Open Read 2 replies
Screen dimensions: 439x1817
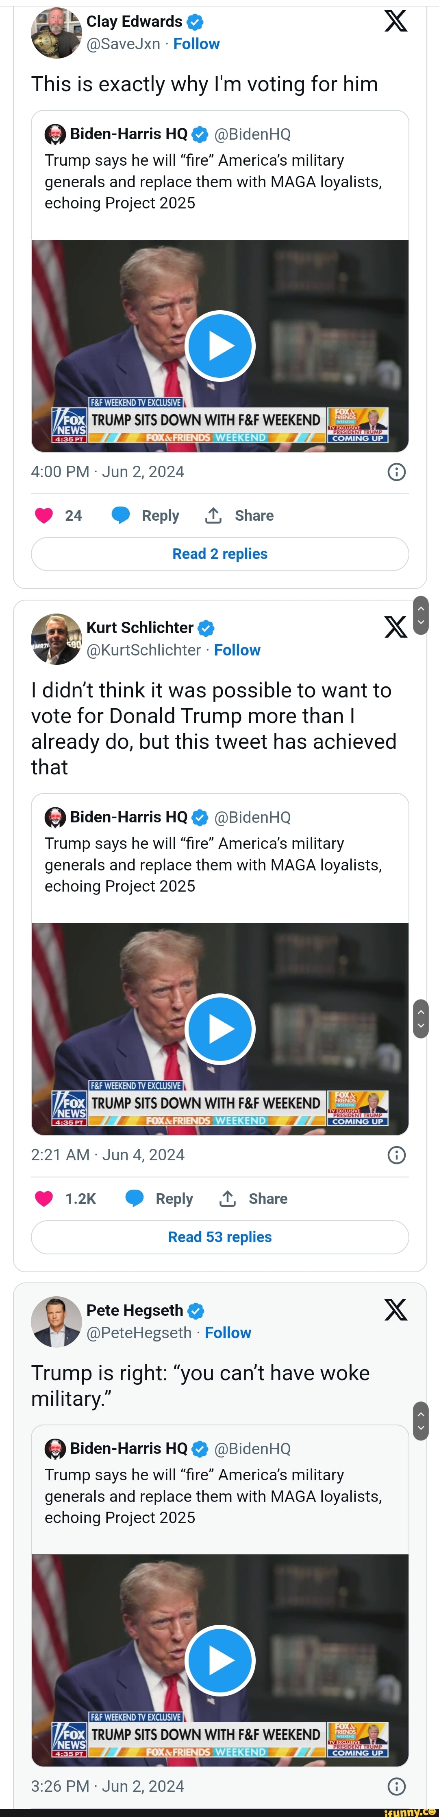pyautogui.click(x=220, y=554)
